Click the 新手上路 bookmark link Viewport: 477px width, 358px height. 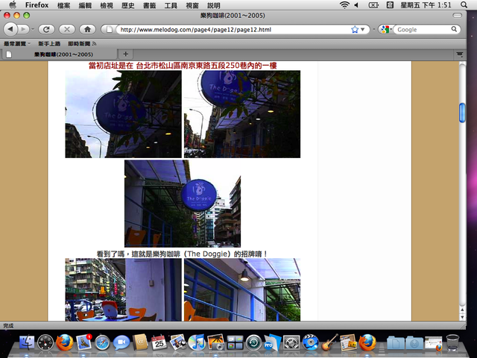[50, 44]
